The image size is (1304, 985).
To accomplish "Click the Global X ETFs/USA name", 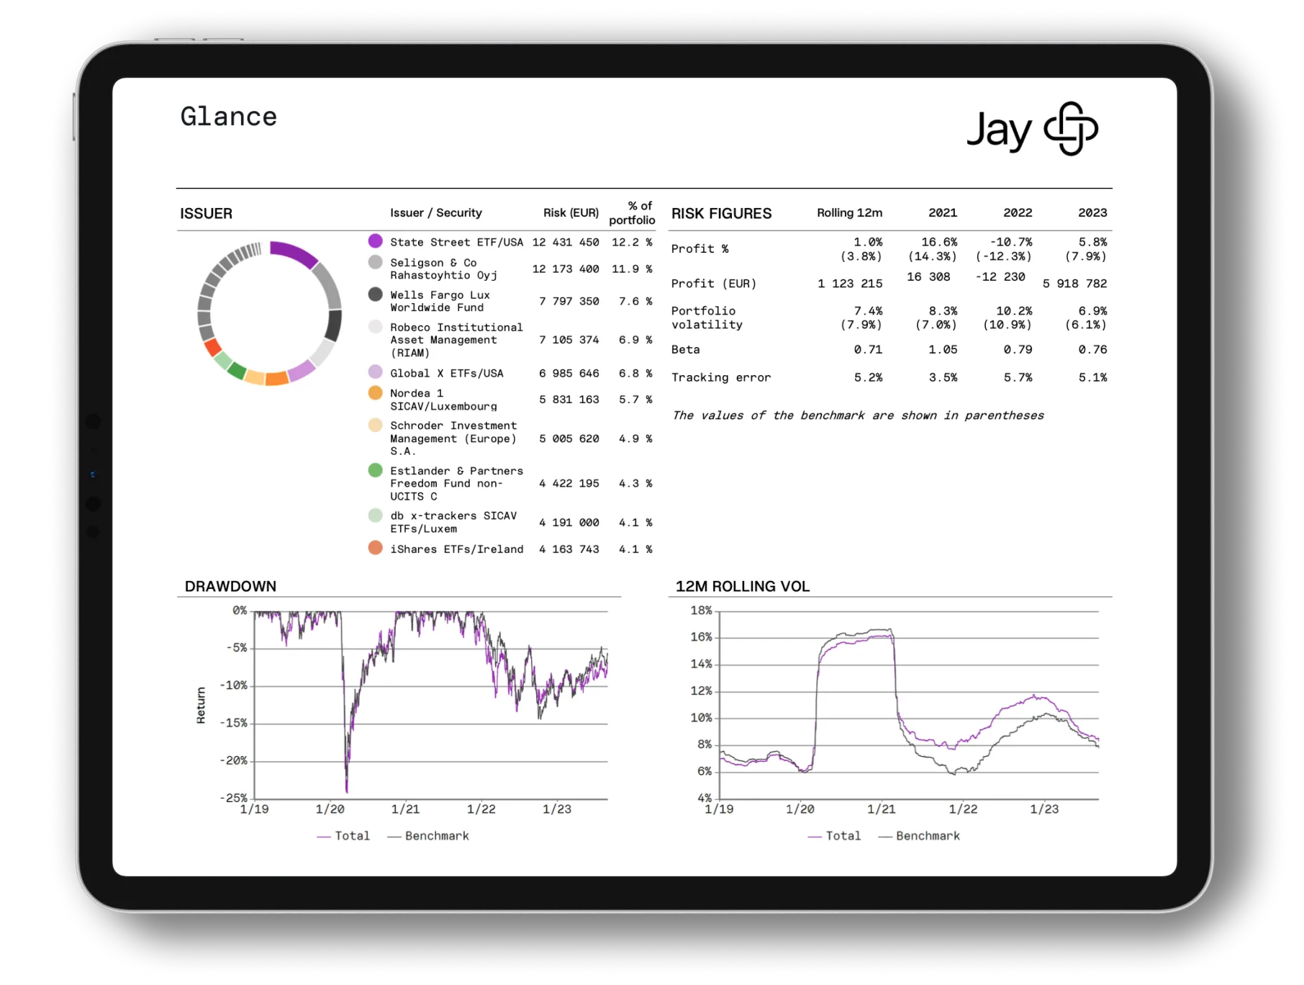I will tap(447, 373).
